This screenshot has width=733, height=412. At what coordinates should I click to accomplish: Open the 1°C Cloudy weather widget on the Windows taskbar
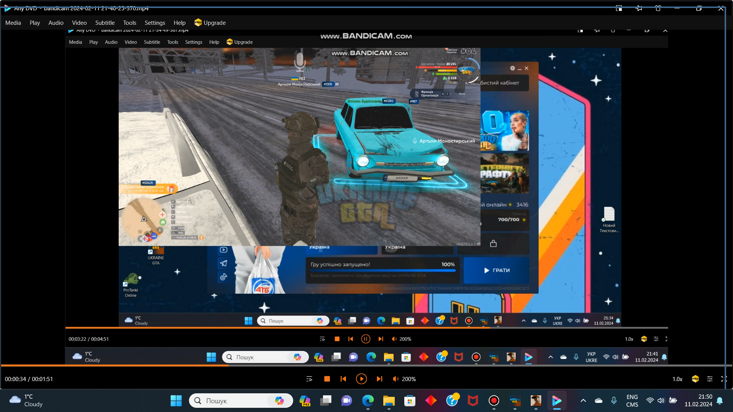[26, 401]
